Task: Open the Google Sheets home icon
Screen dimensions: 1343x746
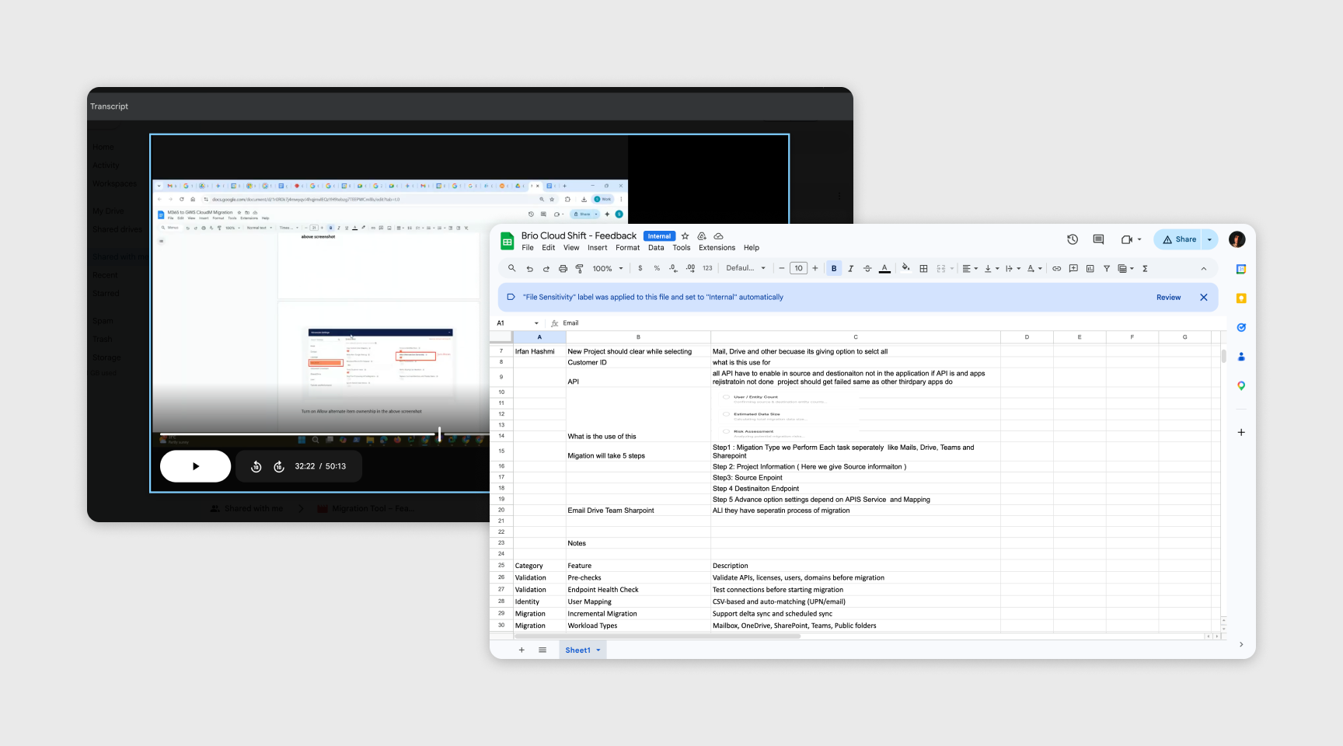Action: (507, 241)
